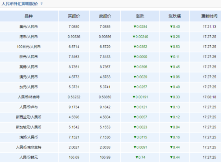Click update time 17:21:13 for USD
This screenshot has height=162, width=221.
(210, 27)
